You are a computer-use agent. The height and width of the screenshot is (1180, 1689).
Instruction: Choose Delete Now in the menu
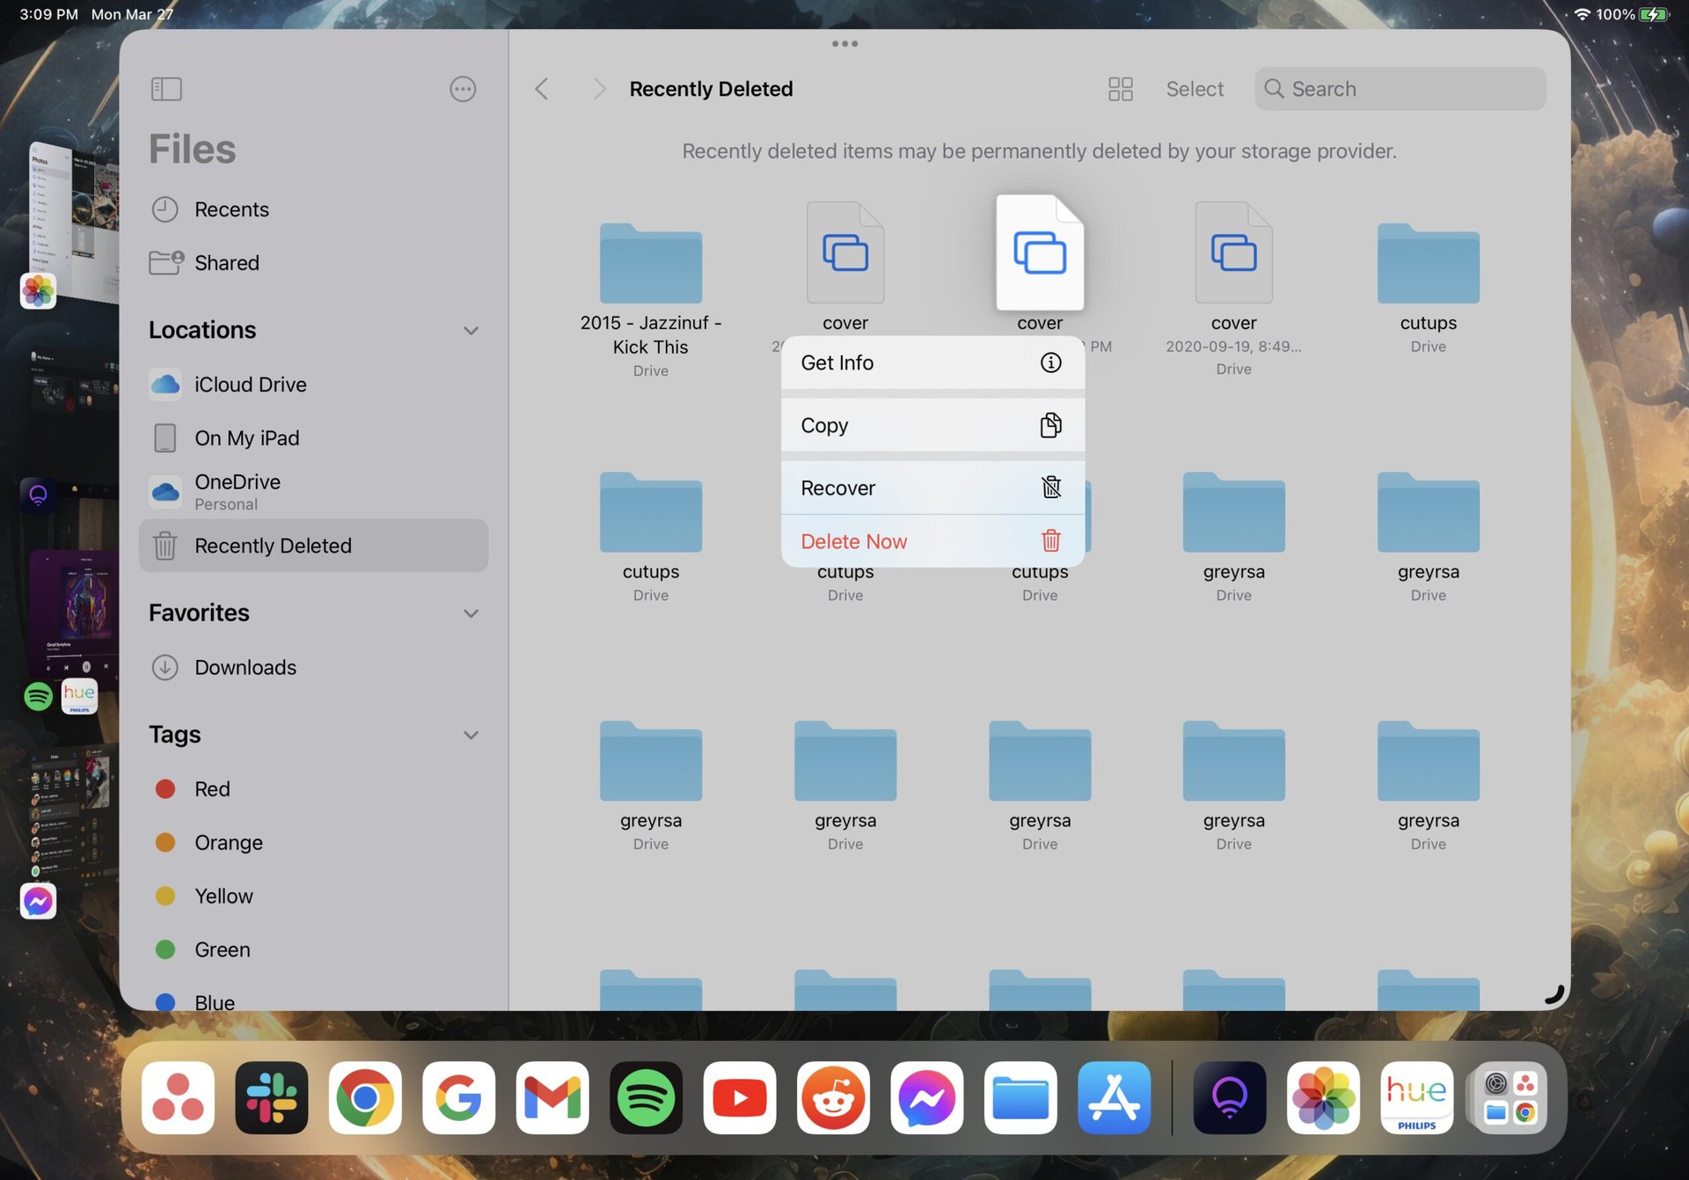932,541
